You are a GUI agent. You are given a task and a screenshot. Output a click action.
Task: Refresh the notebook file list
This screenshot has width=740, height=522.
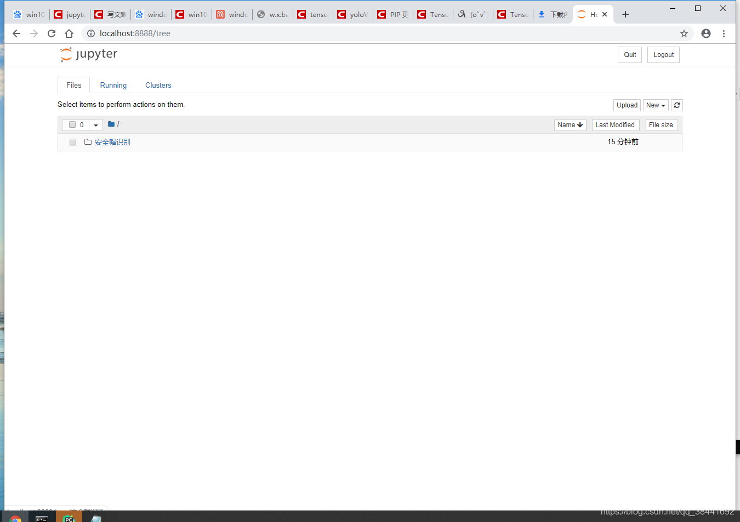[x=677, y=105]
